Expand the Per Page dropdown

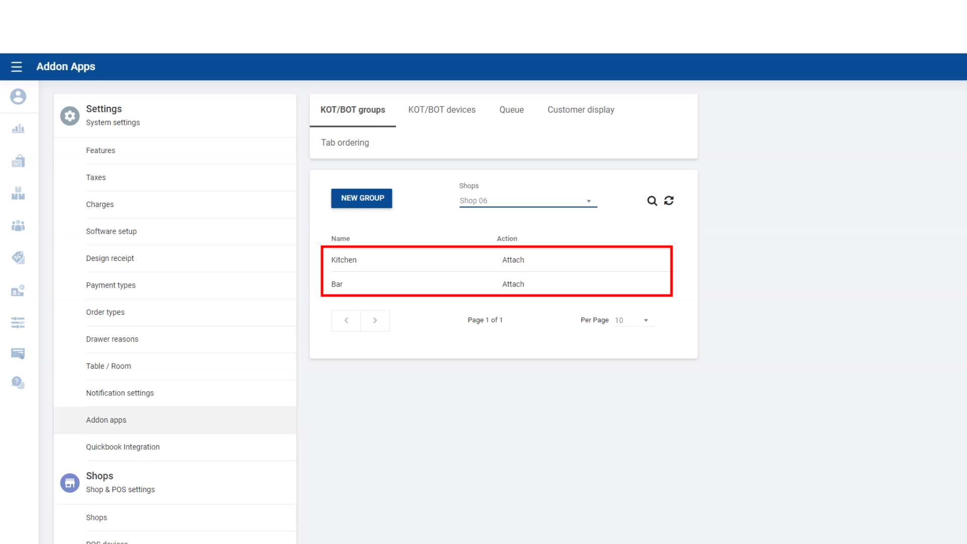pos(634,320)
